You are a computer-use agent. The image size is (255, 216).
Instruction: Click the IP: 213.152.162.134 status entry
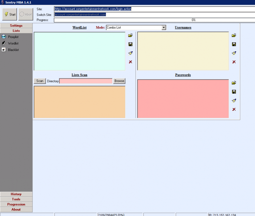click(231, 215)
